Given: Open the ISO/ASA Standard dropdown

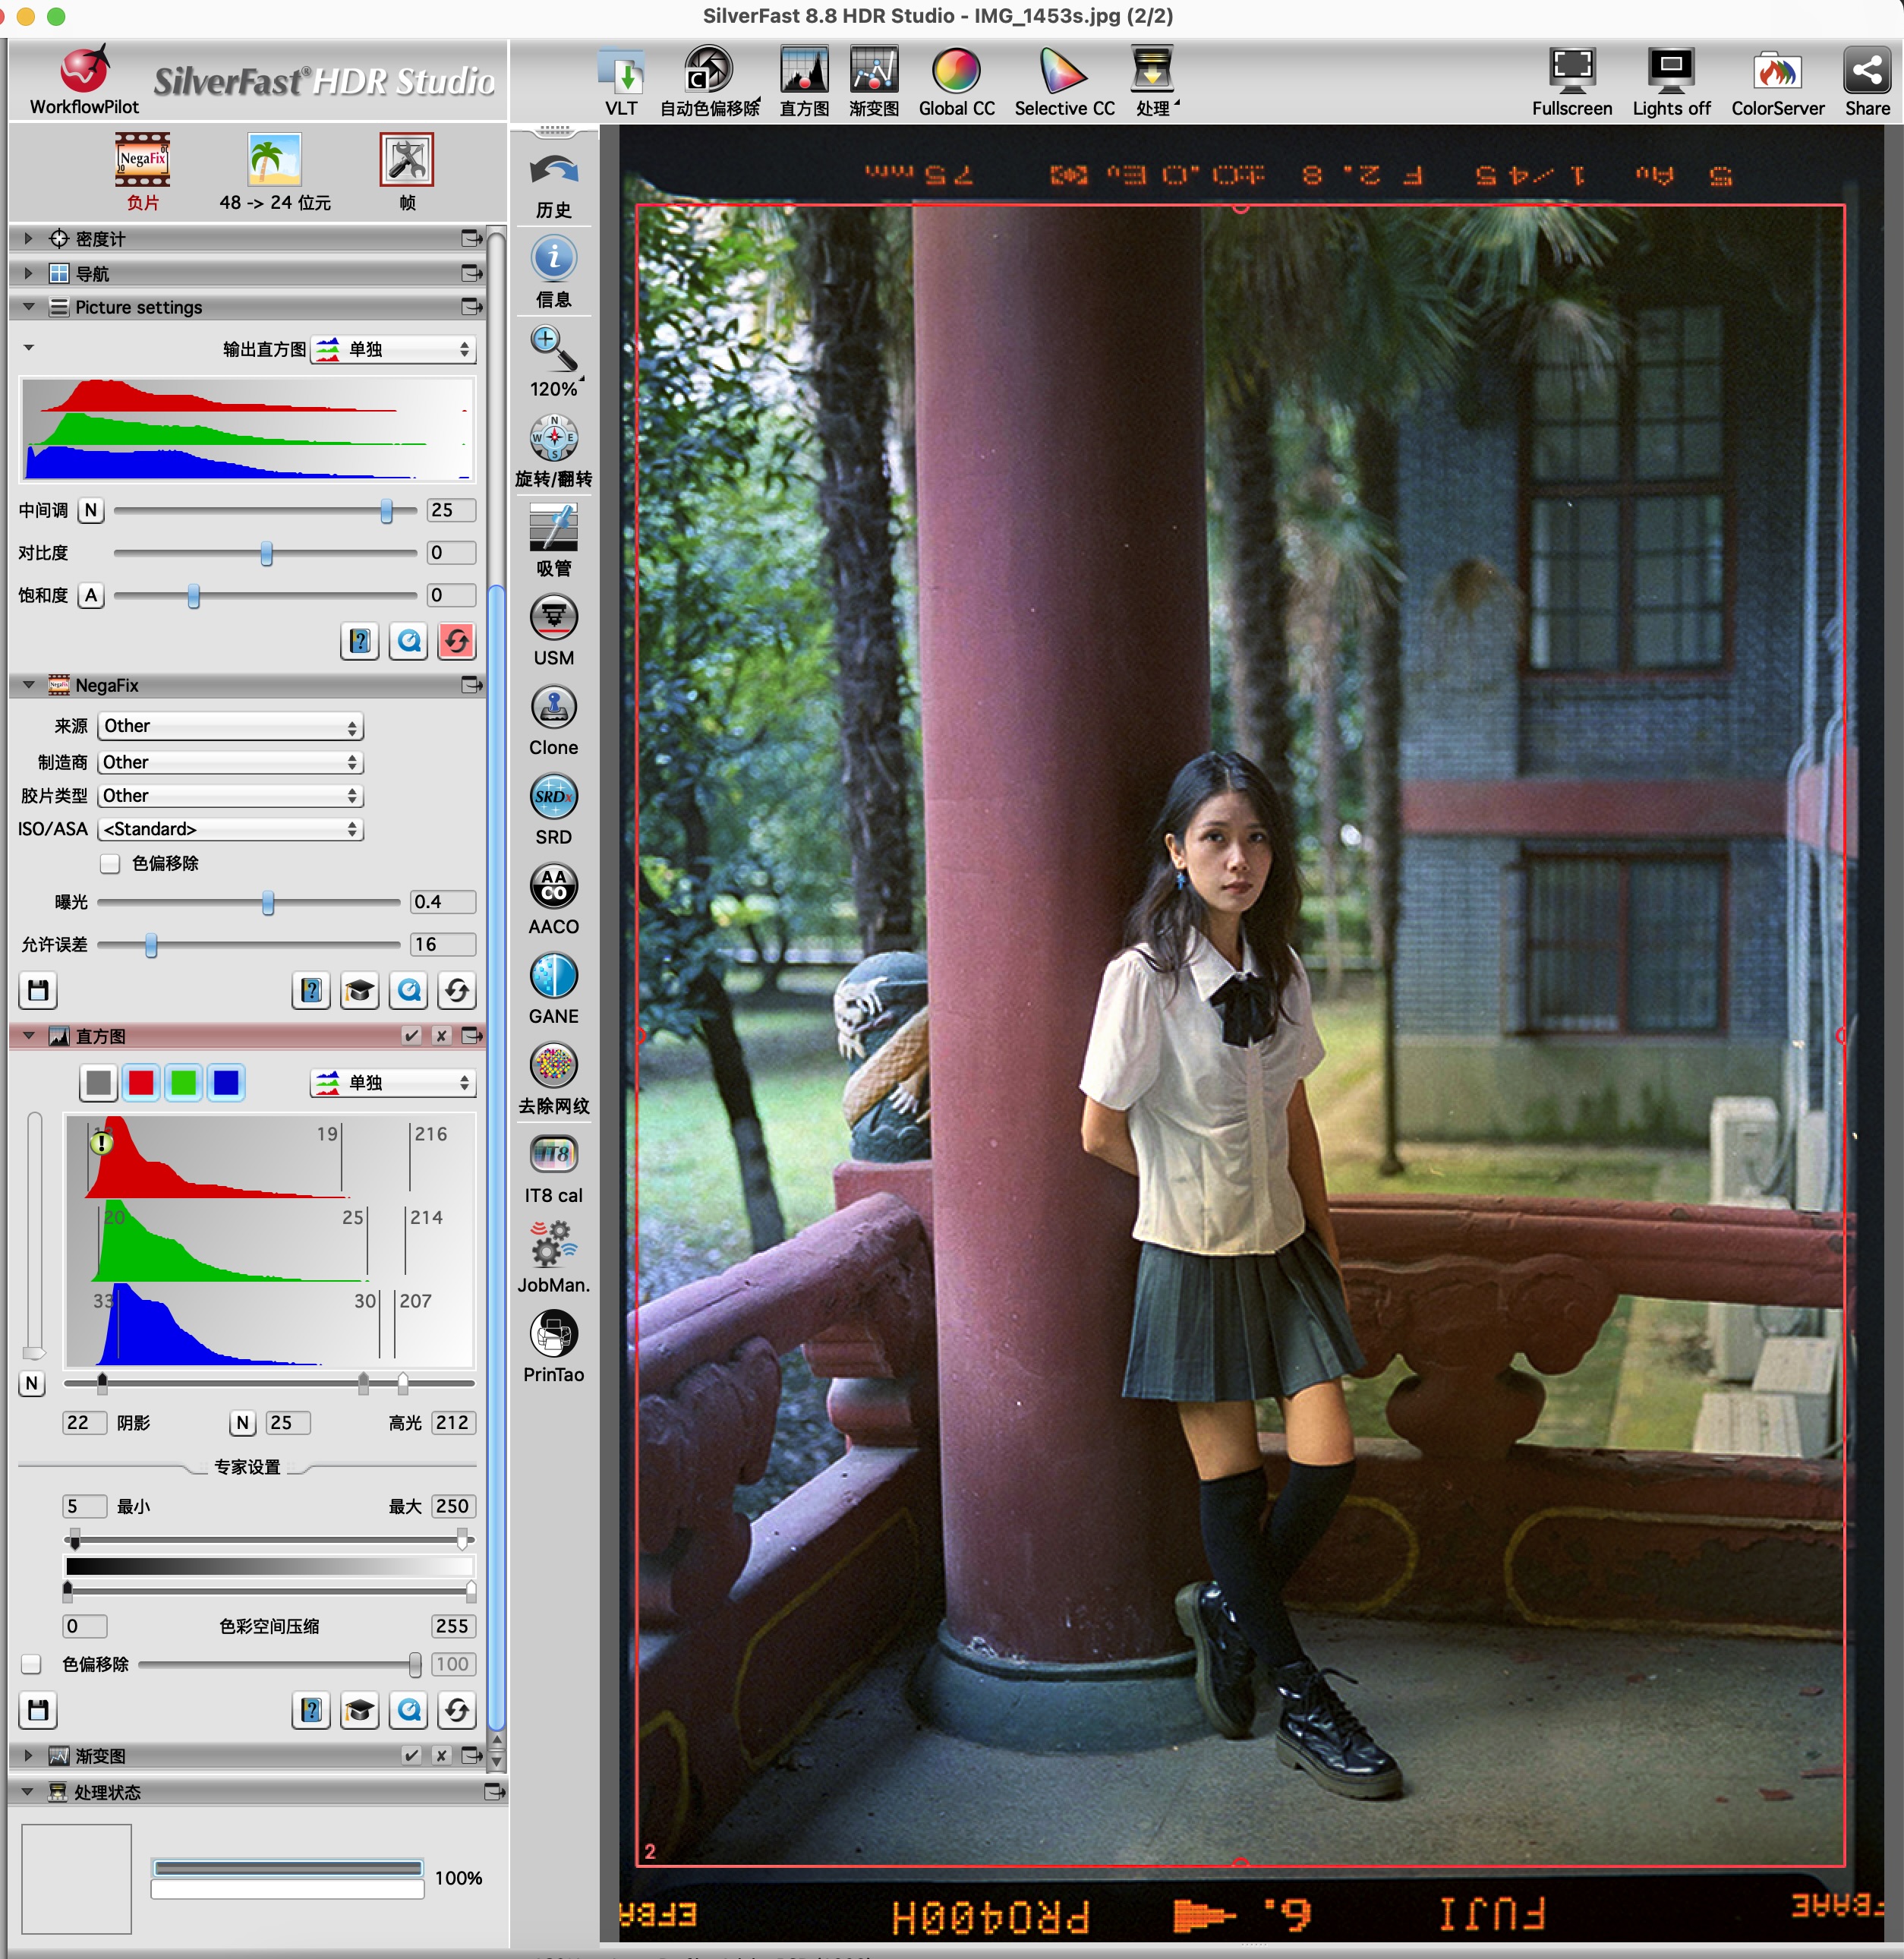Looking at the screenshot, I should coord(230,829).
